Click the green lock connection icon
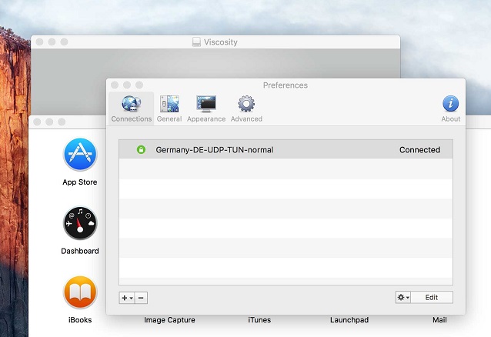 tap(141, 150)
